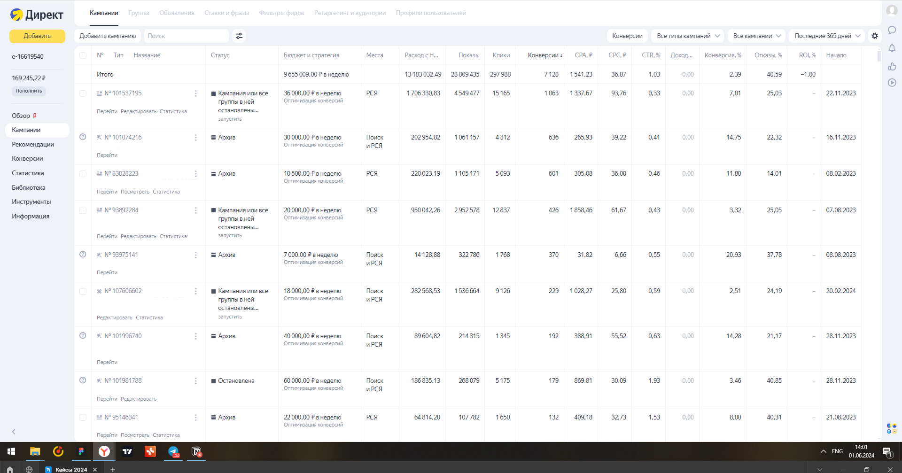Viewport: 902px width, 473px height.
Task: Open Рекомендации in the left sidebar
Action: coord(33,145)
